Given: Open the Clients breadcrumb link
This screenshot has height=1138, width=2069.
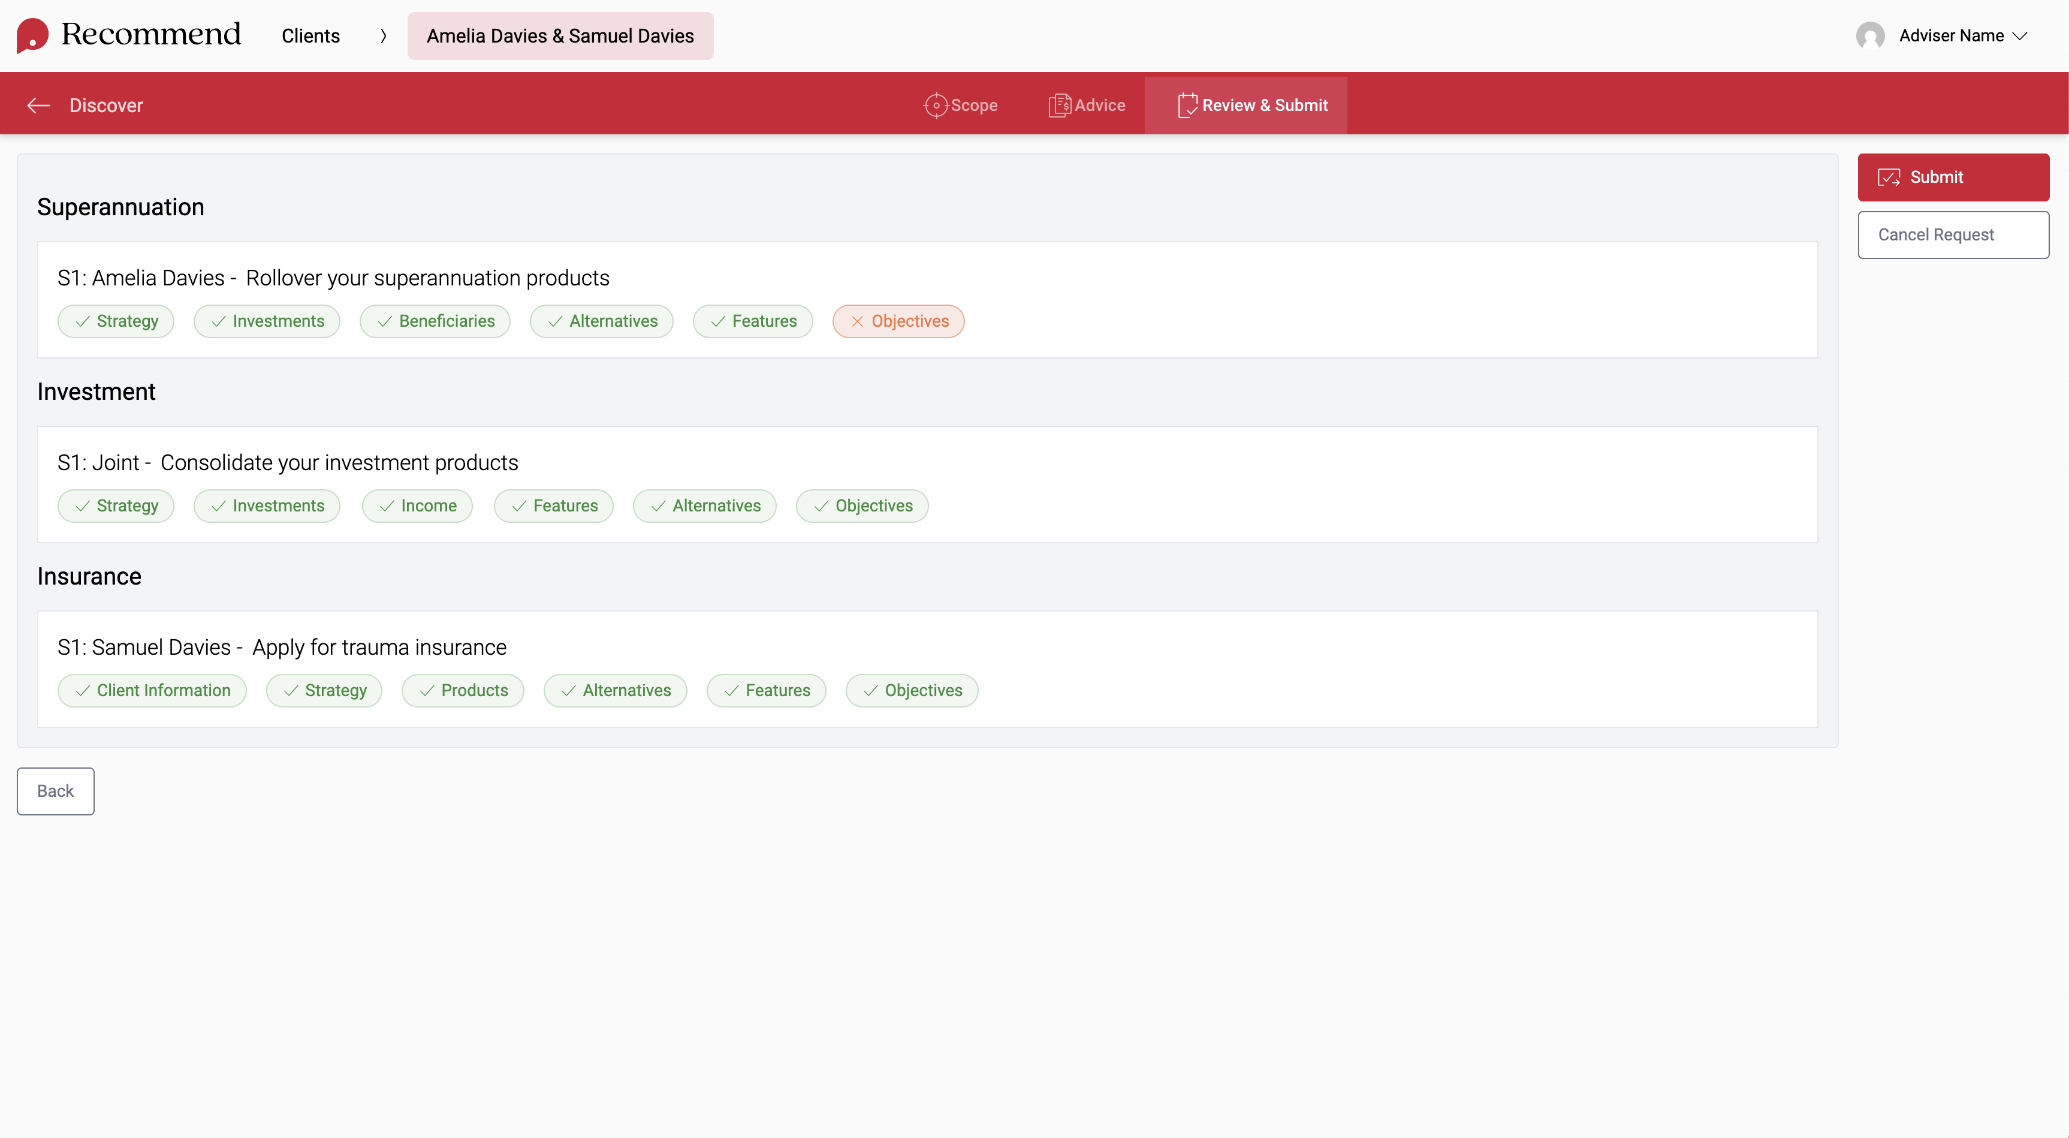Looking at the screenshot, I should [x=310, y=36].
